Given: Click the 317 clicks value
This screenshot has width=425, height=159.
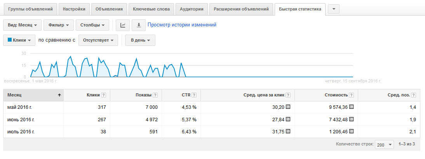Looking at the screenshot, I should coord(102,107).
